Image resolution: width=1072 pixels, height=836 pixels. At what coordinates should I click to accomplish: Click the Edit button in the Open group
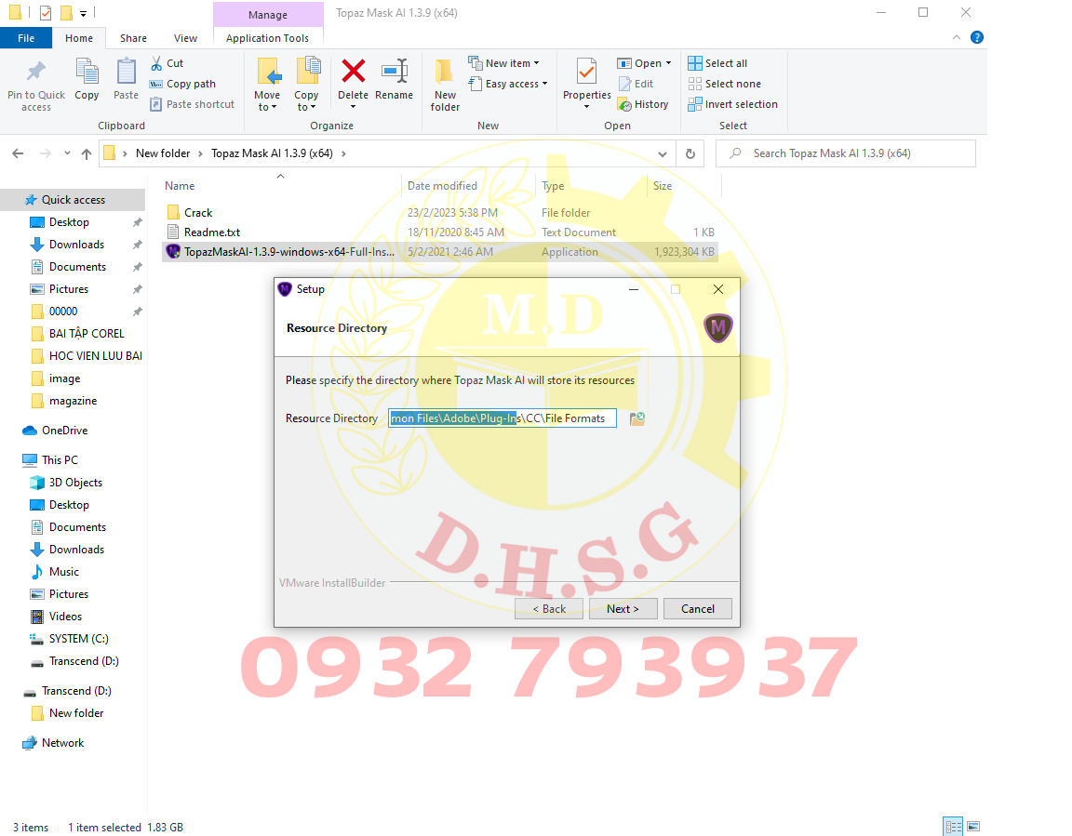636,84
